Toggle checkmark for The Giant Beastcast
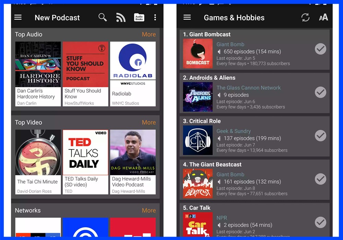The height and width of the screenshot is (240, 343). 320,179
